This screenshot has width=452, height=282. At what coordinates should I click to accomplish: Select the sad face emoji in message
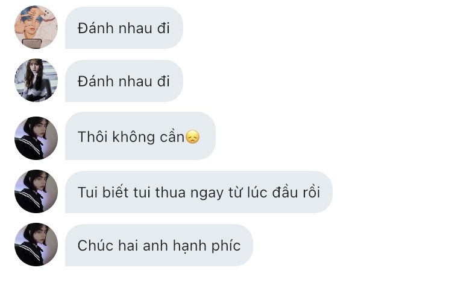point(192,137)
